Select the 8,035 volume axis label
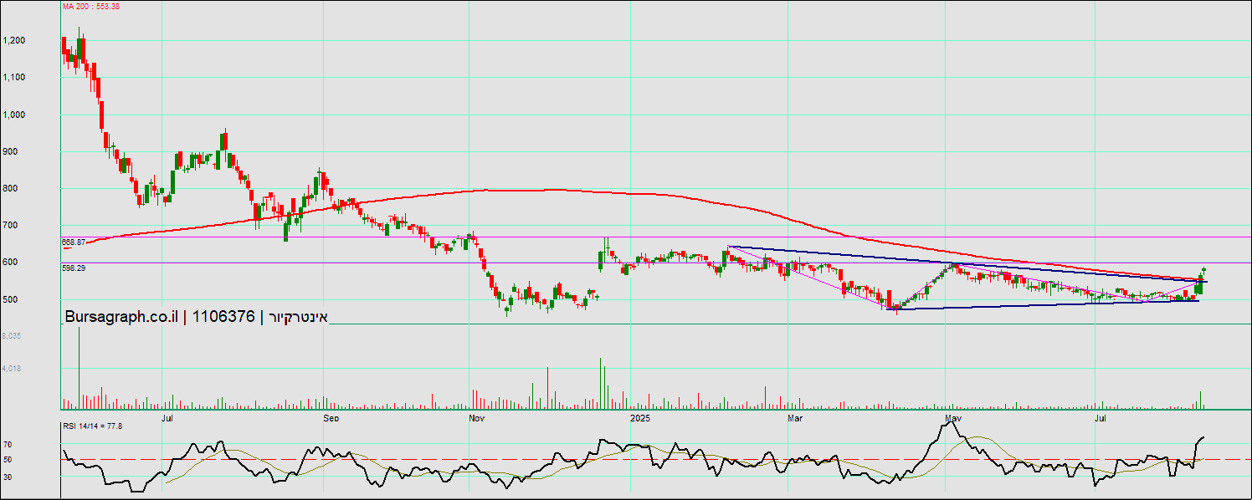The width and height of the screenshot is (1252, 500). 10,335
